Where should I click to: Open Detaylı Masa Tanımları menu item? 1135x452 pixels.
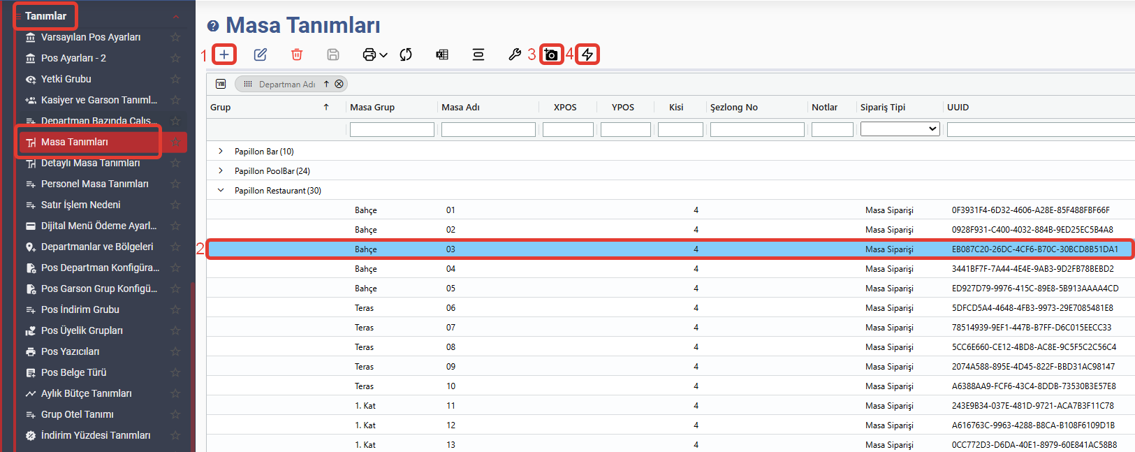click(x=90, y=163)
